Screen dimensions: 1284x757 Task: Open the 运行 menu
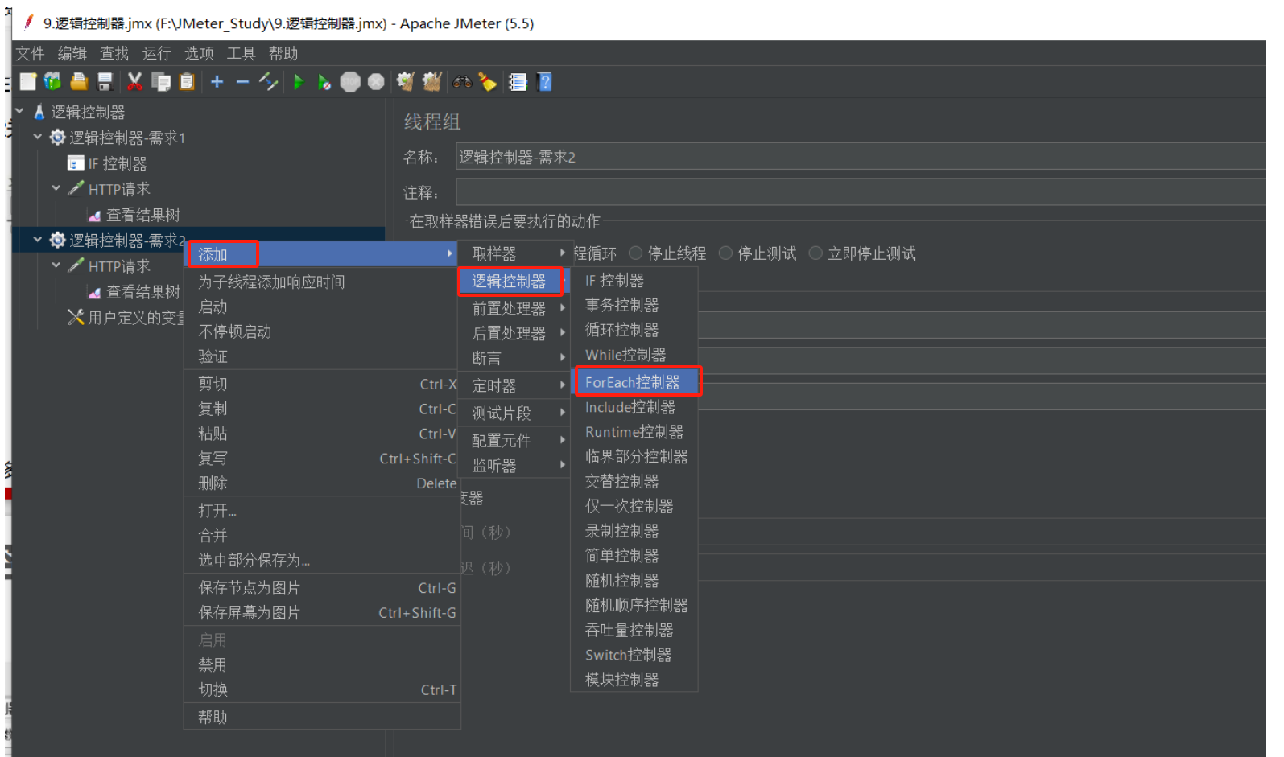[x=157, y=53]
